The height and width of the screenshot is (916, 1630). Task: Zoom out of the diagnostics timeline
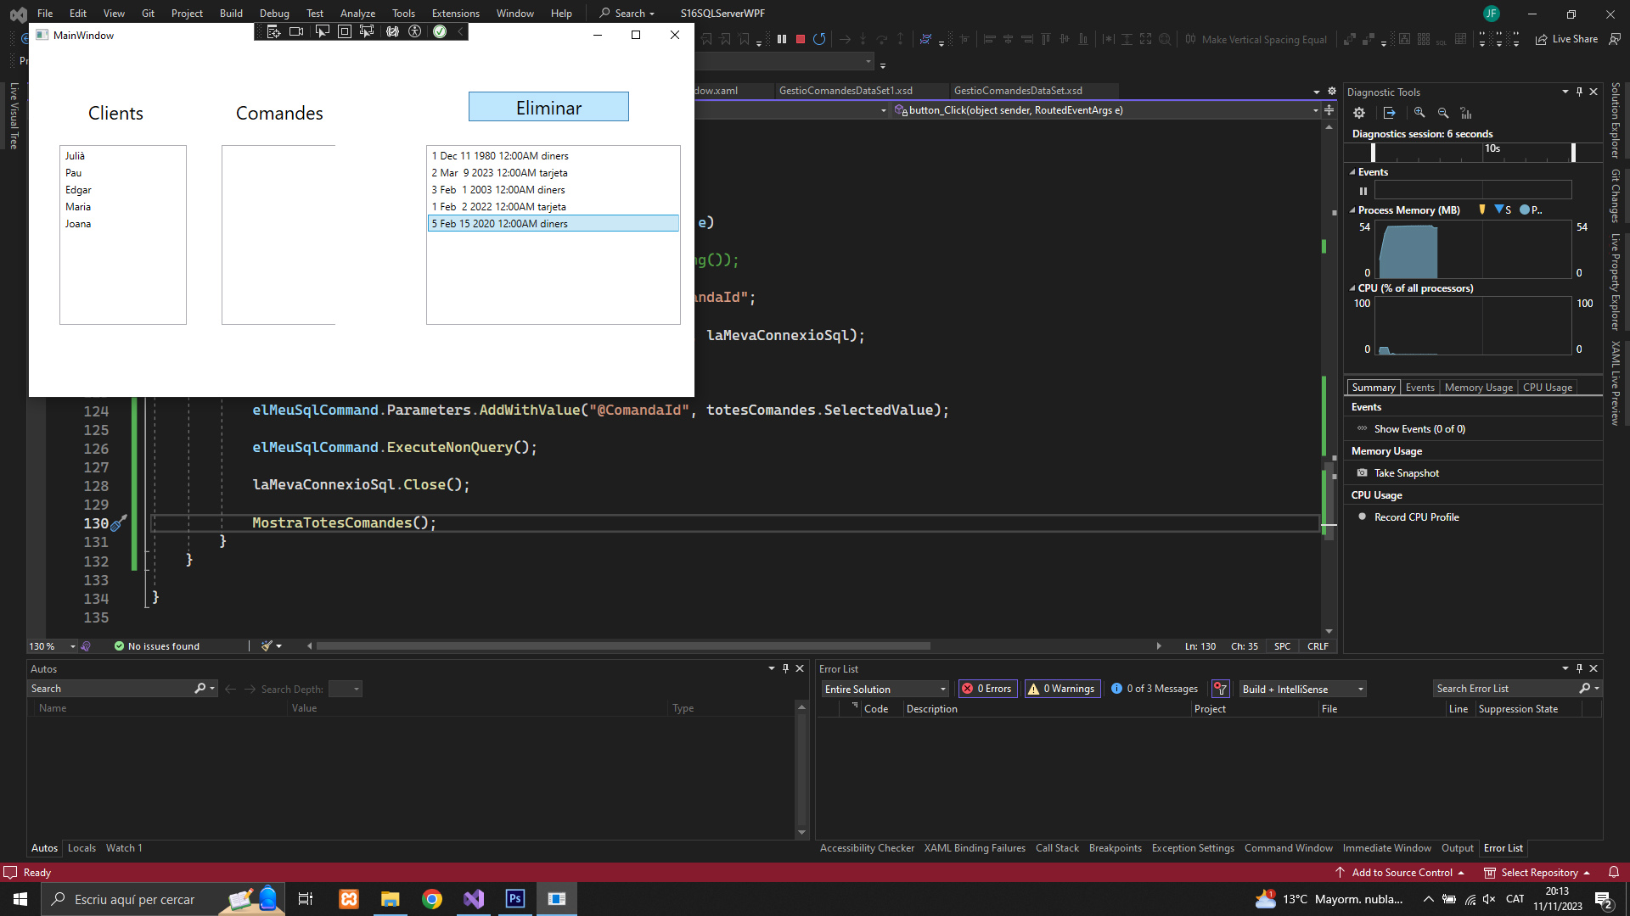click(x=1443, y=113)
